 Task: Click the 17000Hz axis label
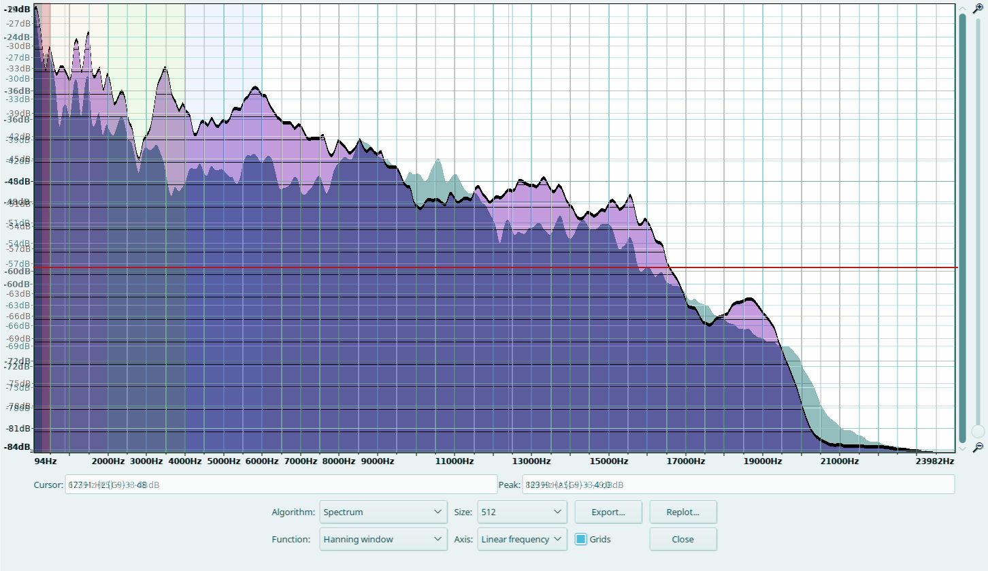[x=685, y=461]
